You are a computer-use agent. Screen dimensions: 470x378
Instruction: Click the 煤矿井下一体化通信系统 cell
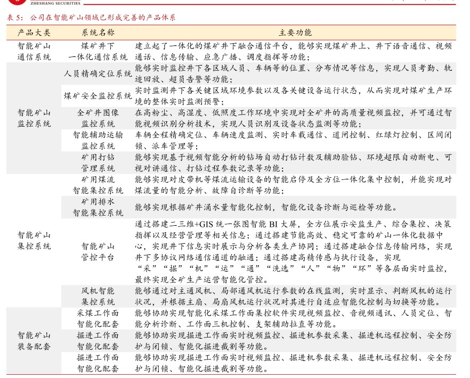coord(98,51)
